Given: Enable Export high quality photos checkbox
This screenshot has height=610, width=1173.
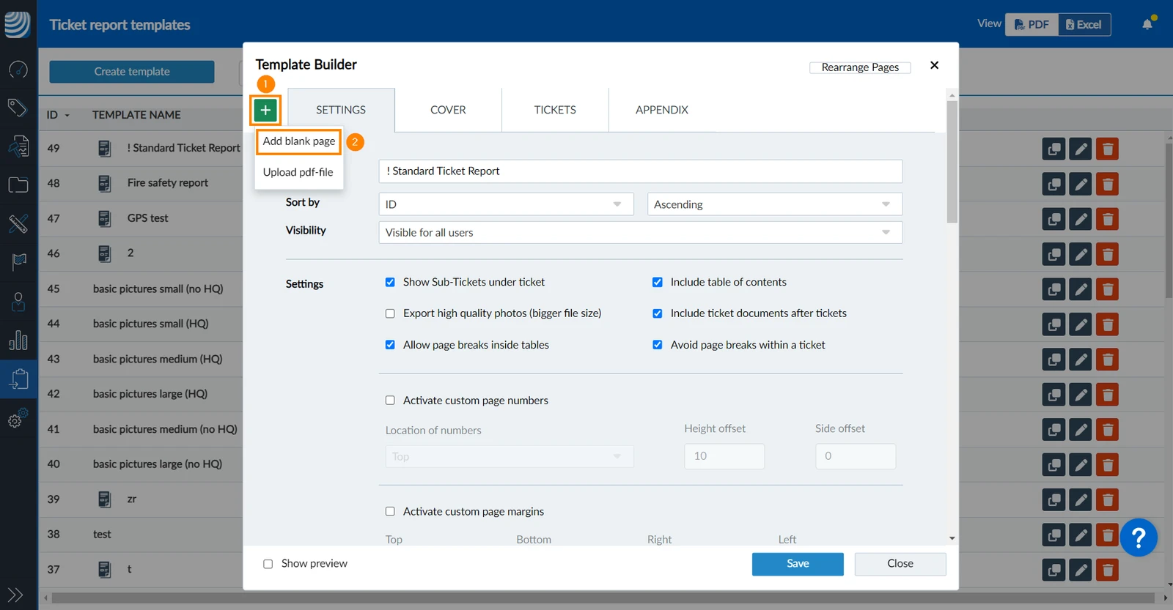Looking at the screenshot, I should click(x=390, y=313).
